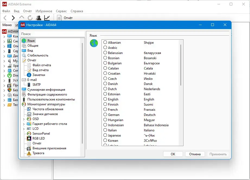
Task: Click the Фильтрация содержимого icon
Action: point(24,94)
